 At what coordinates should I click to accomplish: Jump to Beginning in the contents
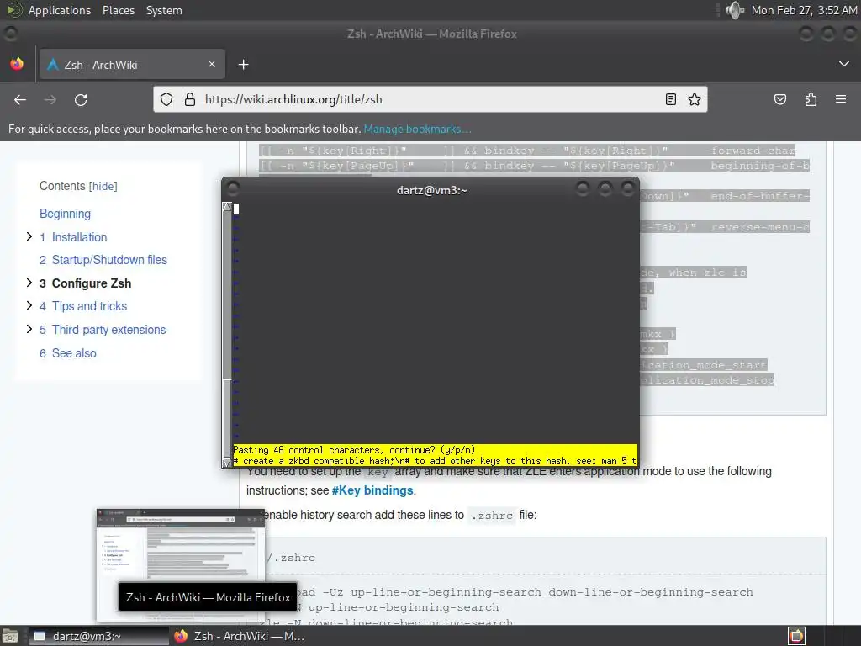coord(65,214)
